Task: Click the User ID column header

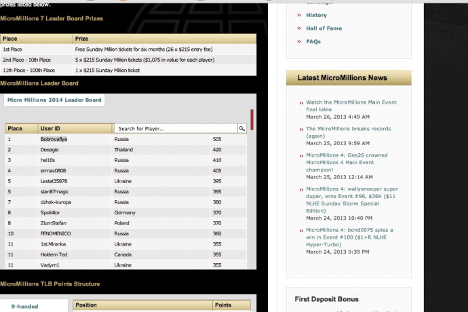Action: click(75, 128)
